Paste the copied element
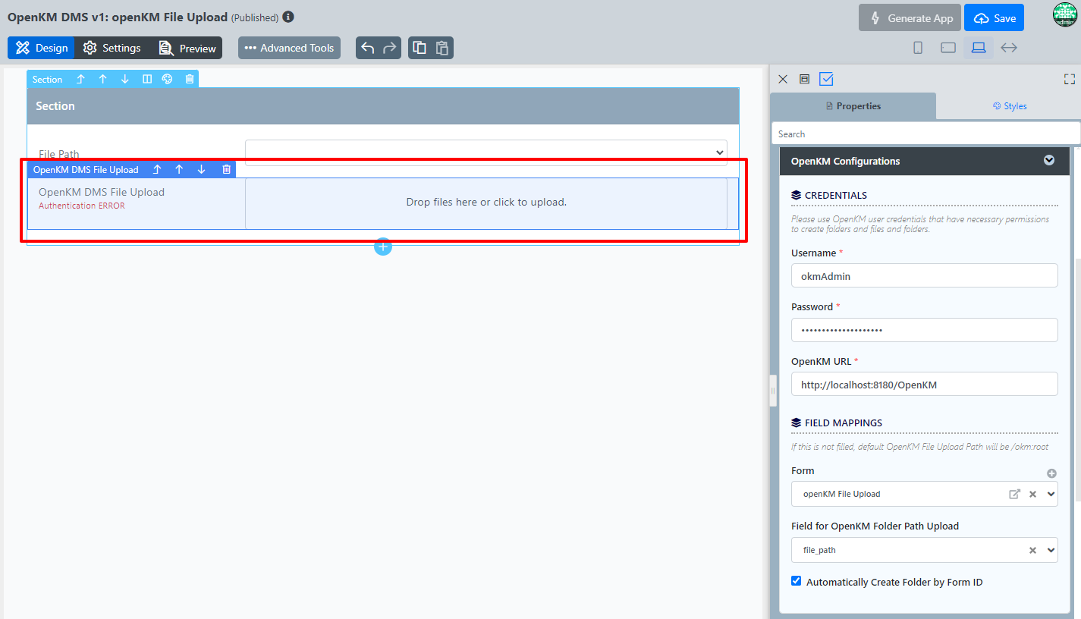 (x=442, y=48)
